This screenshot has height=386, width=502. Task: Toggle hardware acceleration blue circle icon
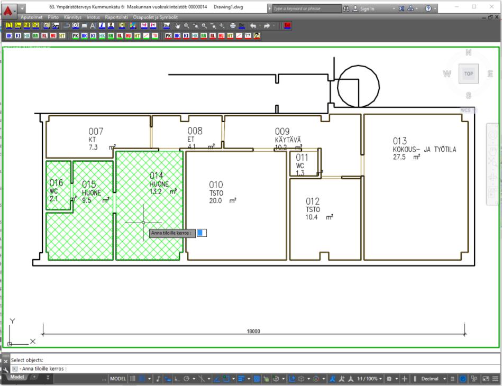(x=463, y=379)
